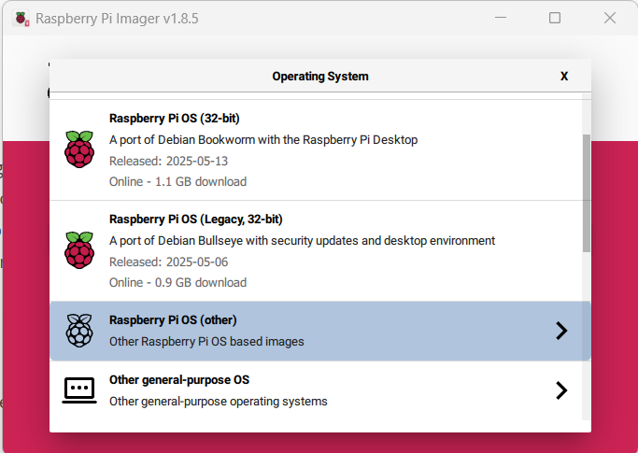The width and height of the screenshot is (638, 453).
Task: Open the Other general-purpose OS title entry
Action: pyautogui.click(x=179, y=380)
